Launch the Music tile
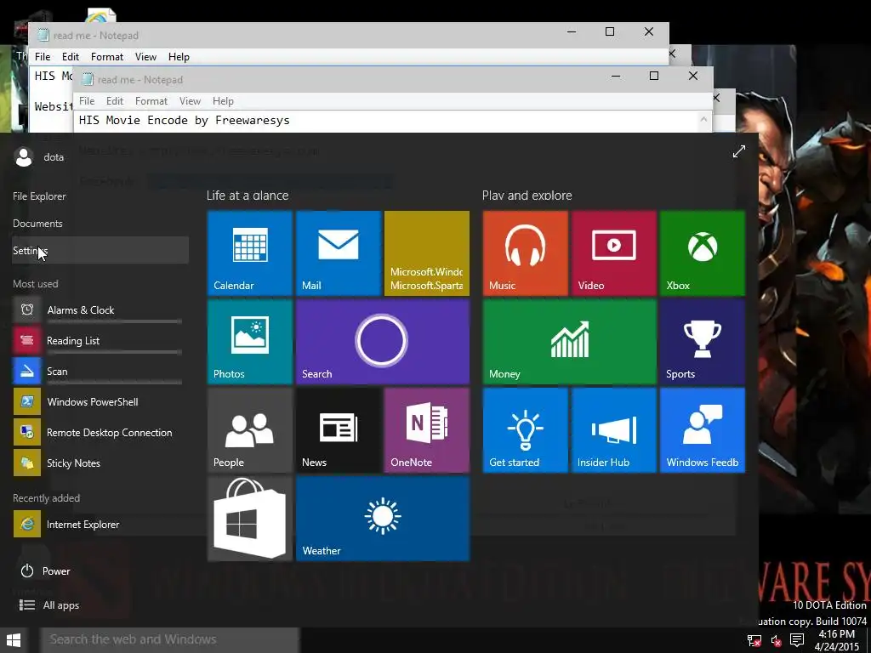Screen dimensions: 871x653 pos(526,253)
